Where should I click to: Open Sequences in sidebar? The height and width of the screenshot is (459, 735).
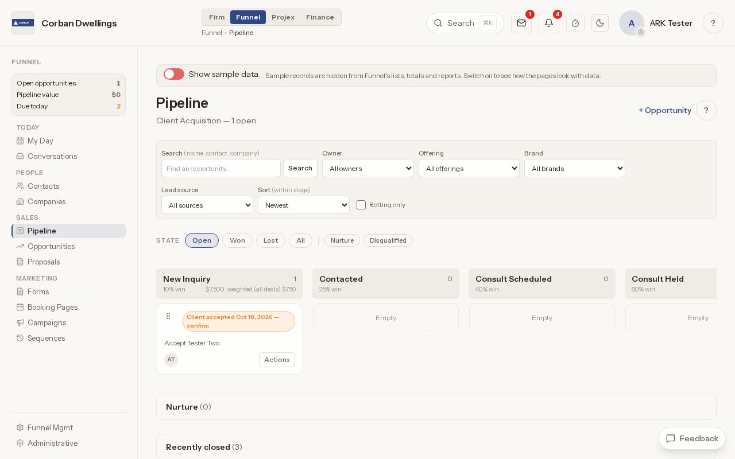coord(68,338)
